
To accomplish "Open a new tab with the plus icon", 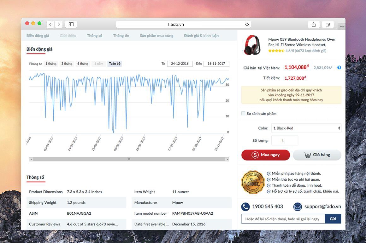I will (342, 26).
